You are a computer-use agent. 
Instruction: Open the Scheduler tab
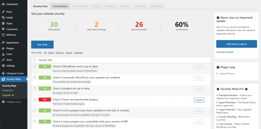coord(111,6)
